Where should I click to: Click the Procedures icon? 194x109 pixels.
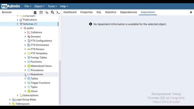click(29, 70)
